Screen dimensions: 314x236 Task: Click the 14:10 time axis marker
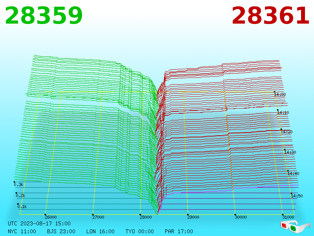coord(283,112)
